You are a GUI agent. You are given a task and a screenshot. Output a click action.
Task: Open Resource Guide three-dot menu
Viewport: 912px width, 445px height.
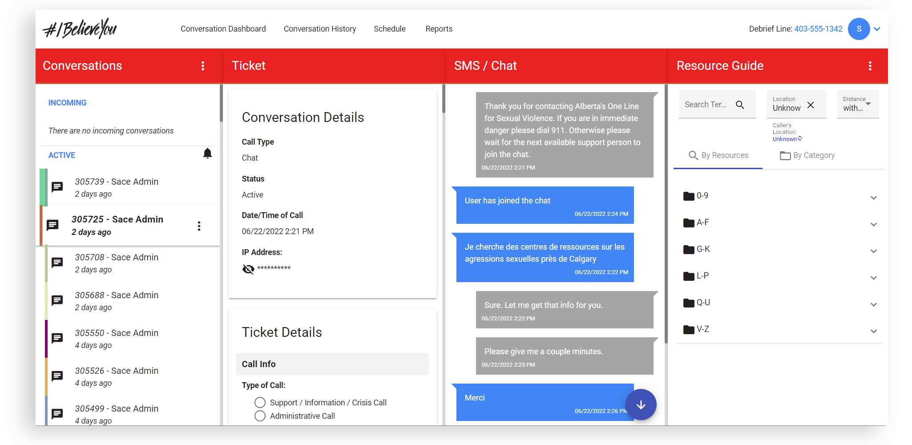tap(870, 66)
